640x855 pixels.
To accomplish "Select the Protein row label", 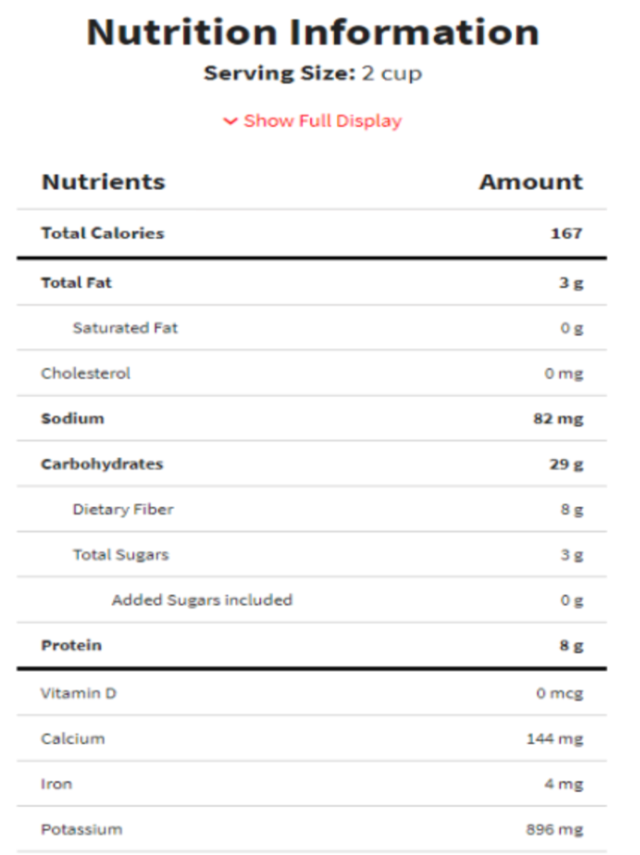I will tap(72, 645).
